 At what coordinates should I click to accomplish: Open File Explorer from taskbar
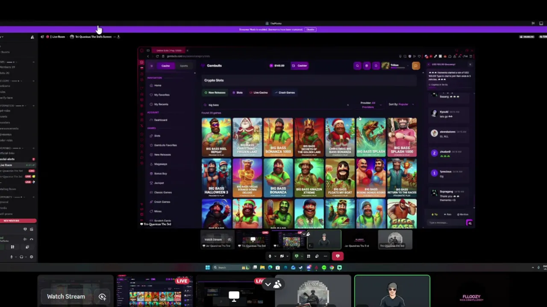[x=262, y=267]
